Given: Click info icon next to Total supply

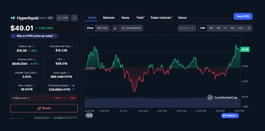Looking at the screenshot, I should [x=69, y=73].
